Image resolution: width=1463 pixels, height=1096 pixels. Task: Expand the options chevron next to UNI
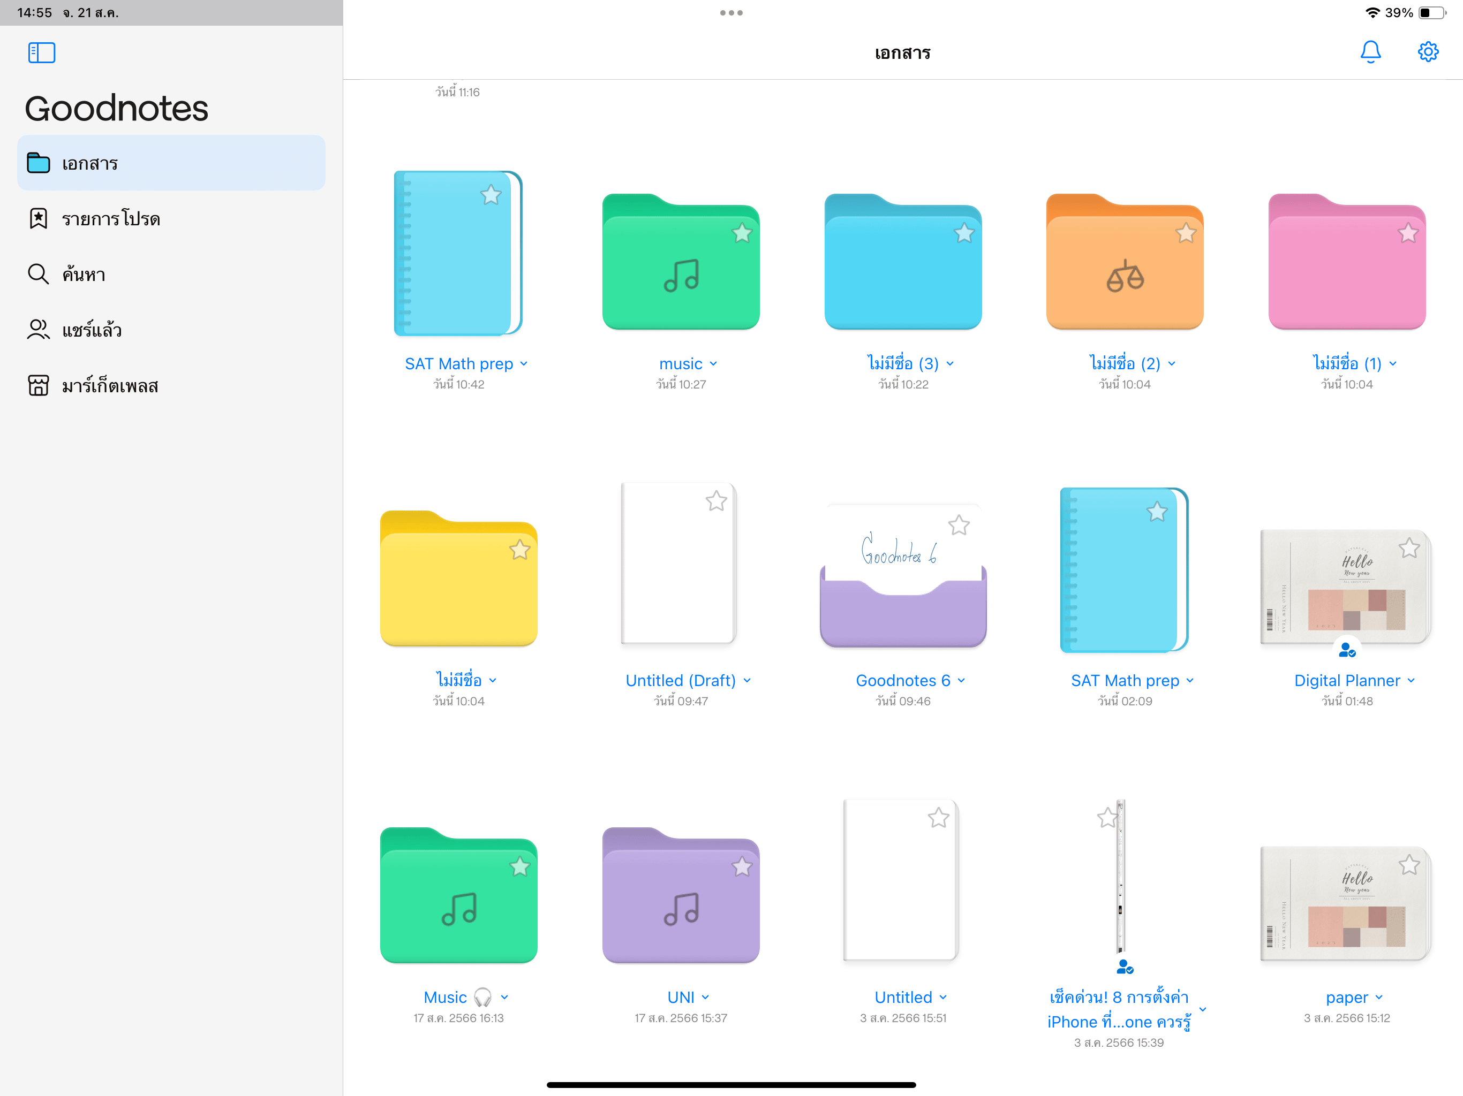[705, 997]
